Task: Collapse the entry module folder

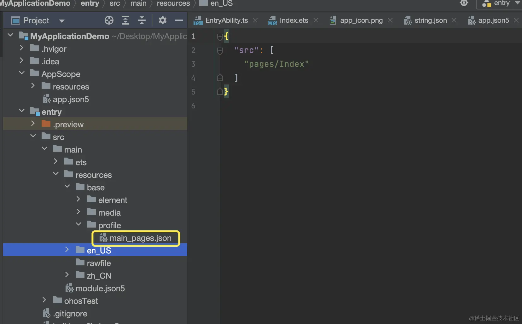Action: pos(22,111)
